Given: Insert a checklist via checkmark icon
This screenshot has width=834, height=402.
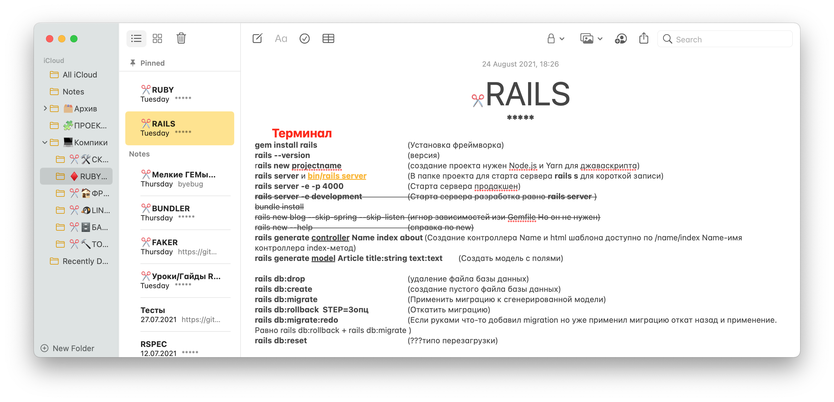Looking at the screenshot, I should tap(304, 38).
